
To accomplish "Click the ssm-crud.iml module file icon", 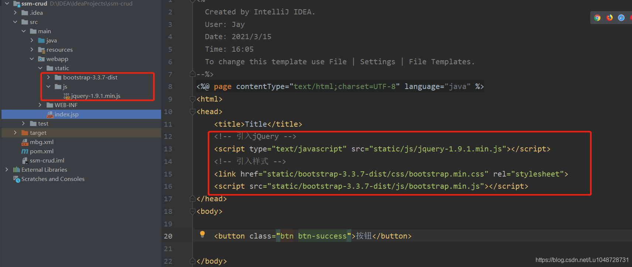I will 25,161.
